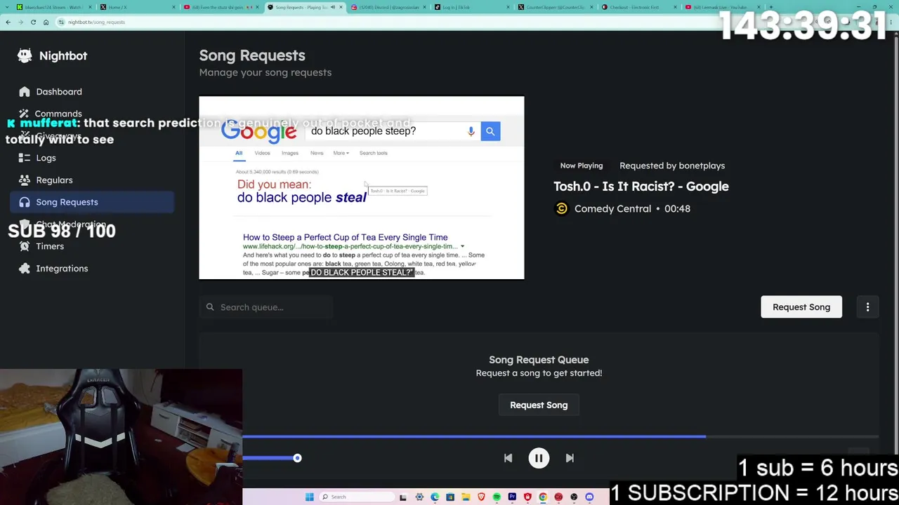899x505 pixels.
Task: Open the Windows Start menu
Action: pyautogui.click(x=309, y=497)
